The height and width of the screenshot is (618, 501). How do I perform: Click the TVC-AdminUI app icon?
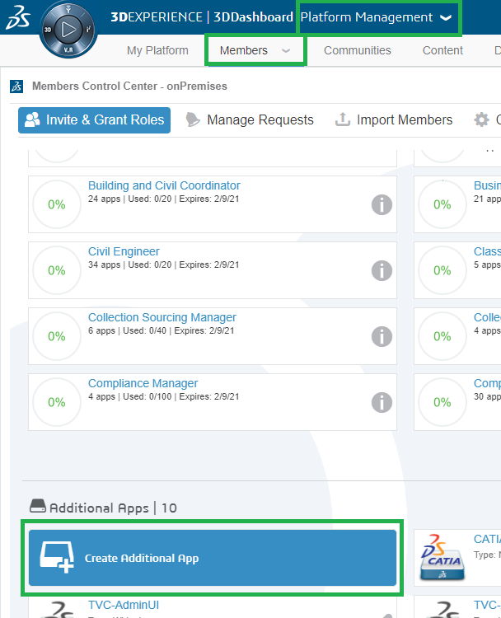(x=56, y=610)
